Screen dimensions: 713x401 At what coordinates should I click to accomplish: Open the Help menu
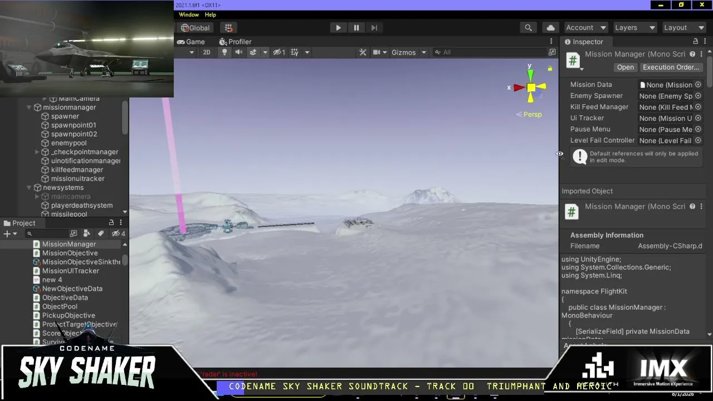(x=210, y=15)
